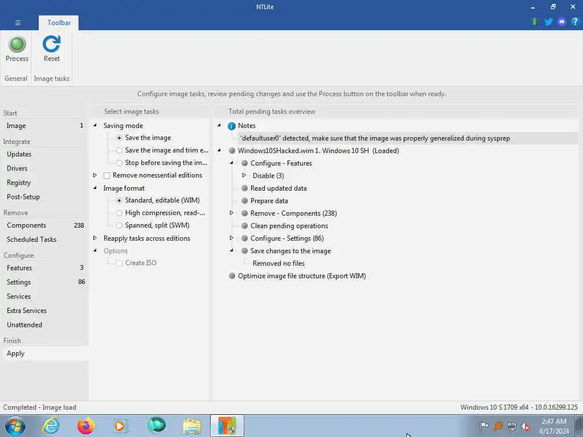
Task: Click the status dot beside Windows10SHacked.wim
Action: [x=232, y=151]
